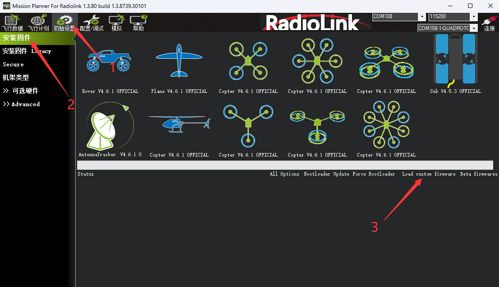This screenshot has height=287, width=499.
Task: Open the COM108 port dropdown
Action: point(422,16)
